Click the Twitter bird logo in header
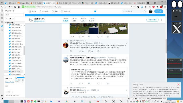This screenshot has height=103, width=183. [95, 11]
